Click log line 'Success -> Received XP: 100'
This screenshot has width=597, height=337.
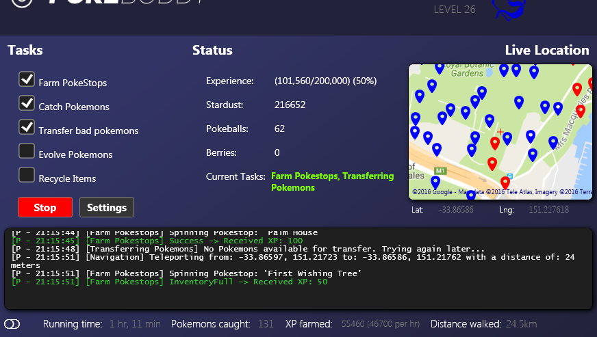pyautogui.click(x=157, y=241)
